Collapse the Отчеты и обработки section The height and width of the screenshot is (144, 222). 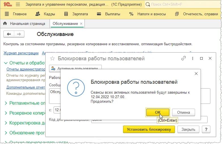point(6,63)
